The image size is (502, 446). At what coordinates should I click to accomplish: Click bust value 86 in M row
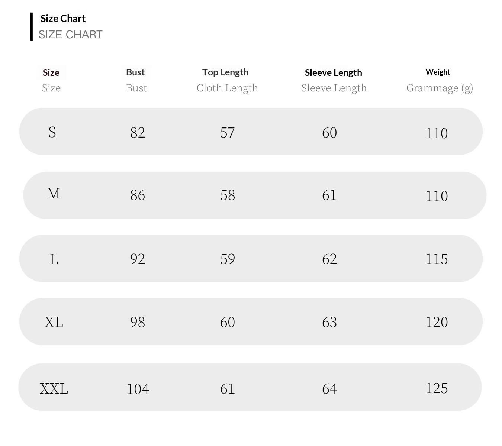point(138,195)
